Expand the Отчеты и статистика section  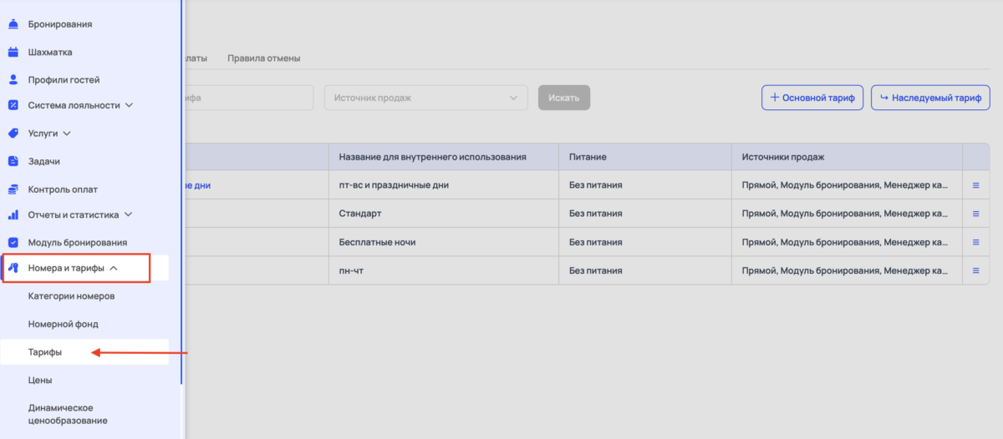[128, 214]
